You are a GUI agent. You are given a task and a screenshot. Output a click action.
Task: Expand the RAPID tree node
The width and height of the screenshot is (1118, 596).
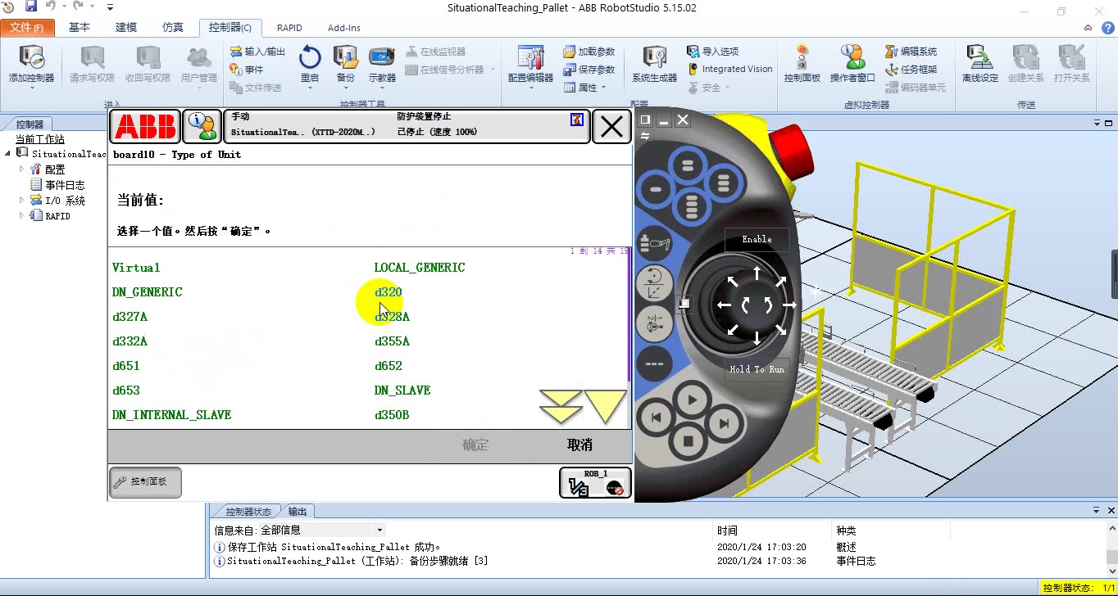click(22, 215)
